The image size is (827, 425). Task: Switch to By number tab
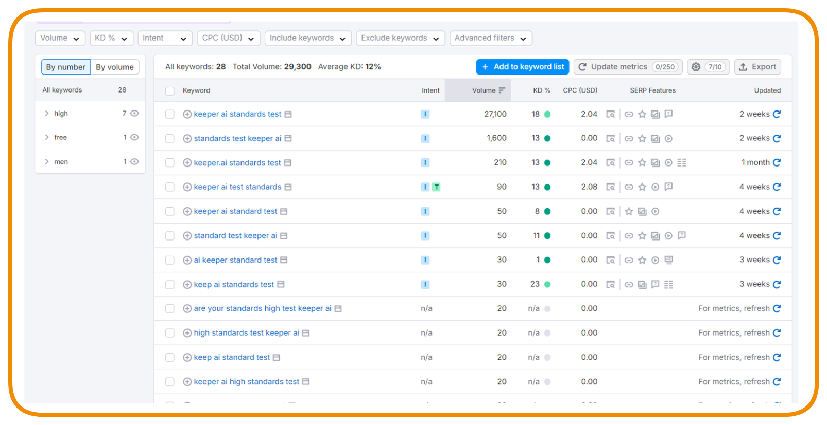pos(66,67)
